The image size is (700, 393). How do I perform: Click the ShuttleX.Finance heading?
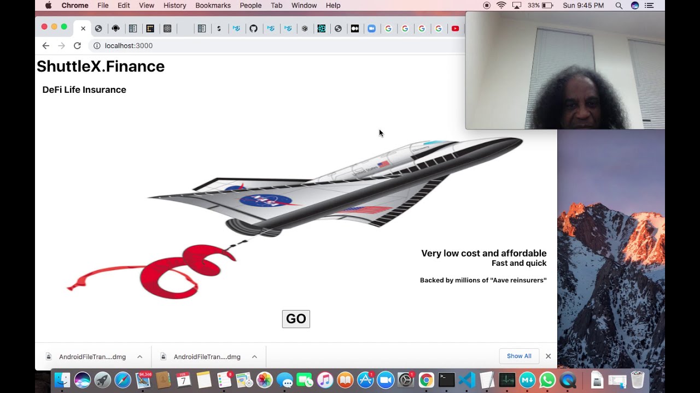(101, 67)
